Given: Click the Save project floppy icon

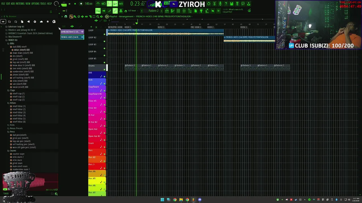Looking at the screenshot, I should (x=231, y=4).
